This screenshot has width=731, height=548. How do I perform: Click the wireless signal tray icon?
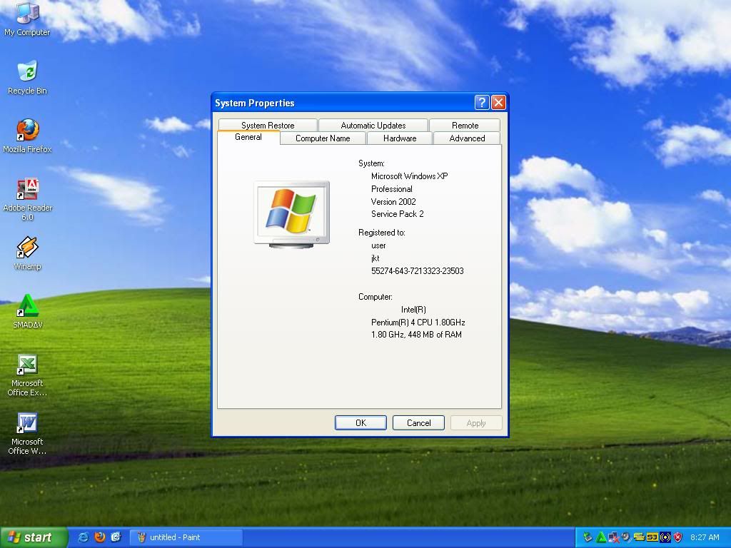click(665, 537)
